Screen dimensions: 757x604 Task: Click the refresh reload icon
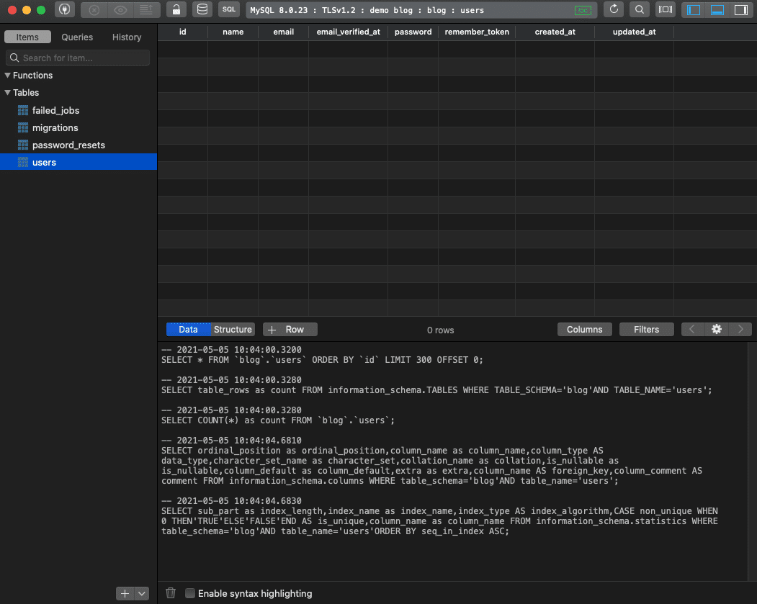614,9
